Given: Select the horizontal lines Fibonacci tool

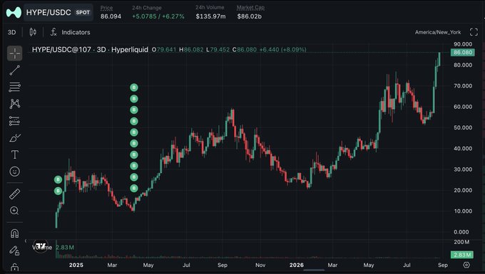Looking at the screenshot, I should point(14,87).
